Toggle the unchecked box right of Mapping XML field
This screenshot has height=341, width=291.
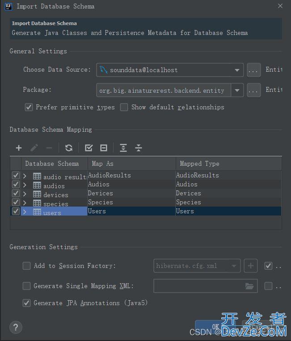pyautogui.click(x=269, y=286)
